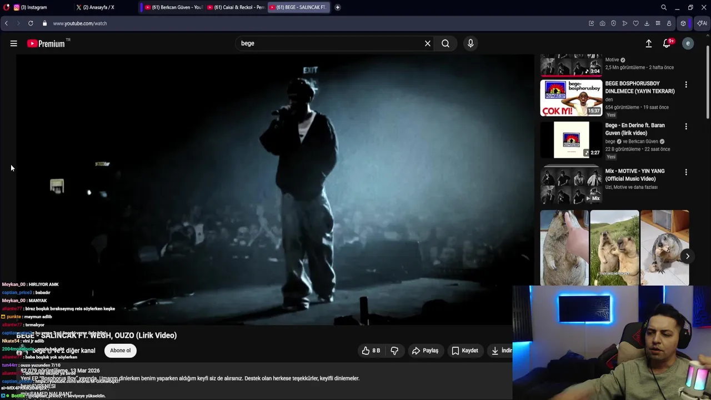711x400 pixels.
Task: Click the 'Motive' channel name
Action: point(612,60)
